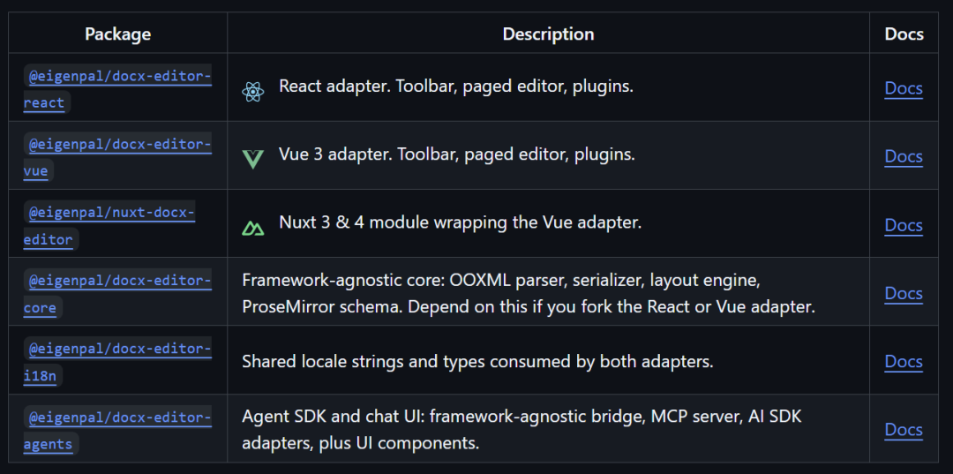This screenshot has width=953, height=474.
Task: Click the Package column header
Action: tap(118, 34)
